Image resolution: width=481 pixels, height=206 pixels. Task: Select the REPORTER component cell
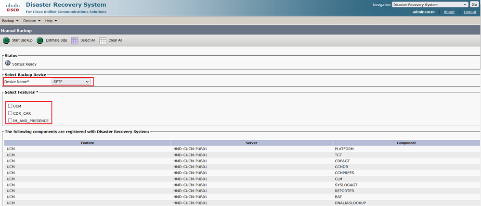[x=344, y=191]
